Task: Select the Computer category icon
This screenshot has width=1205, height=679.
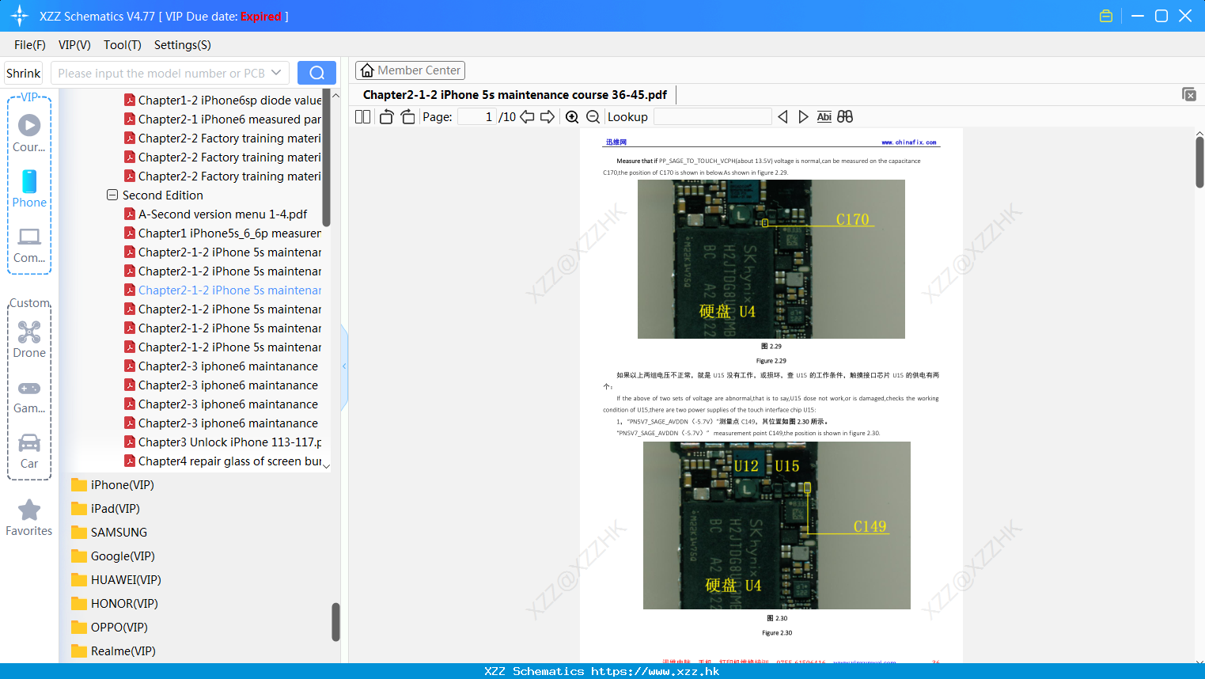Action: (x=29, y=244)
